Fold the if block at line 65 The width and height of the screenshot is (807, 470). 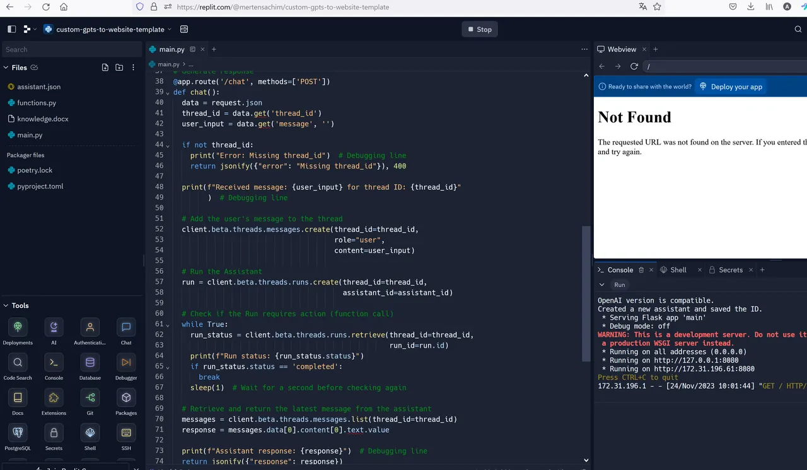167,367
